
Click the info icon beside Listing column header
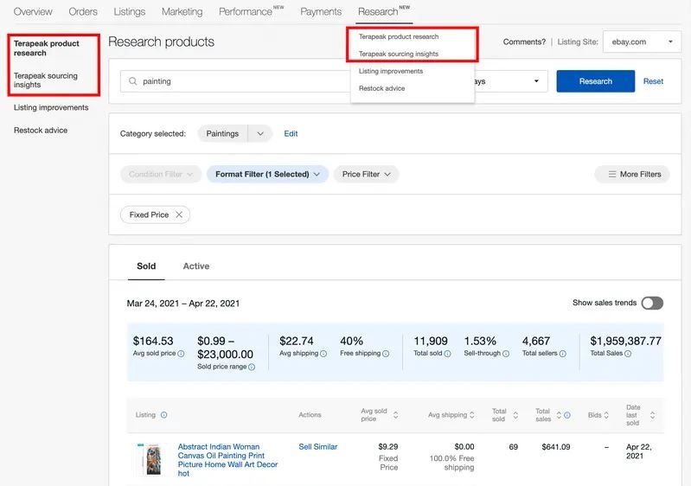coord(164,415)
